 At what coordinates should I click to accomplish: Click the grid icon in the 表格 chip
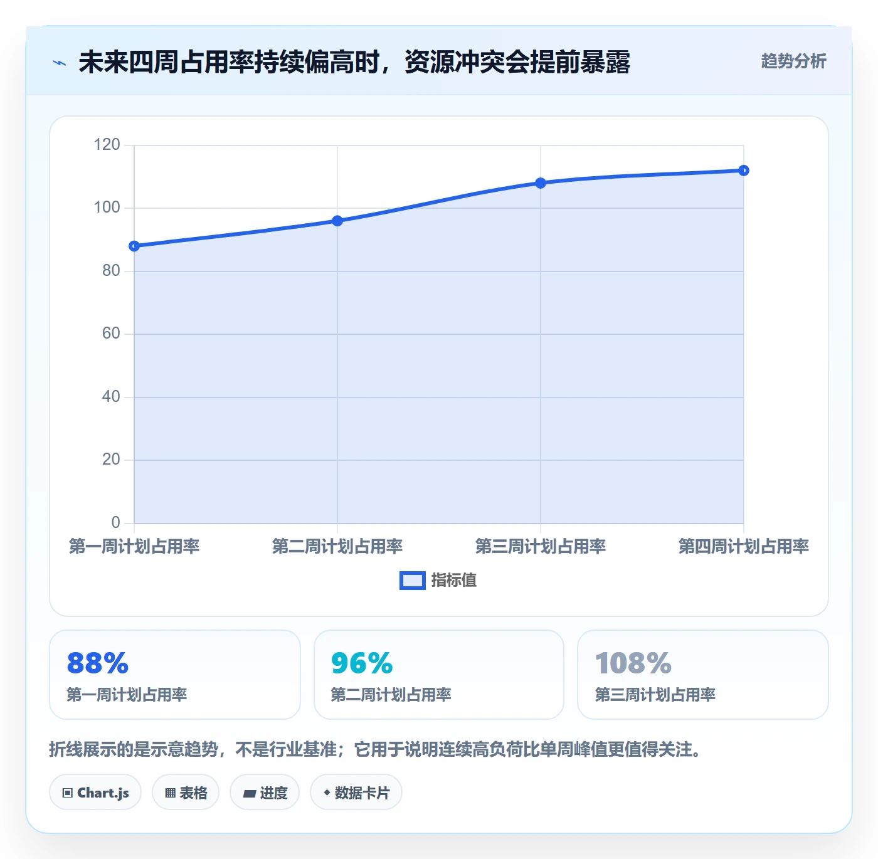170,793
